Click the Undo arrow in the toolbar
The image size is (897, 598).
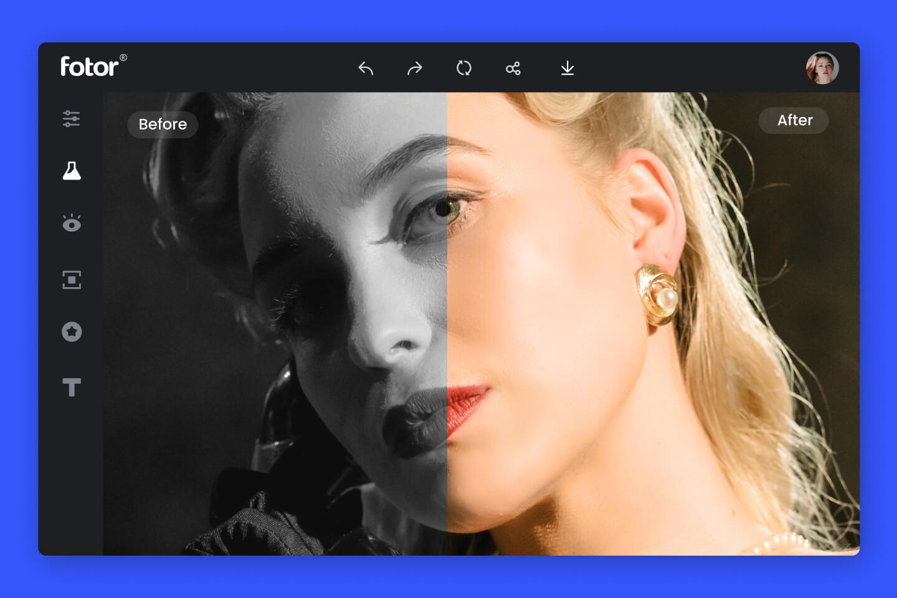(x=366, y=69)
